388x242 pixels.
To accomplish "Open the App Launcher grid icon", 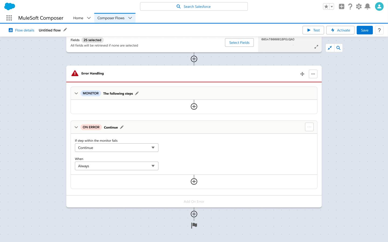I will 9,18.
